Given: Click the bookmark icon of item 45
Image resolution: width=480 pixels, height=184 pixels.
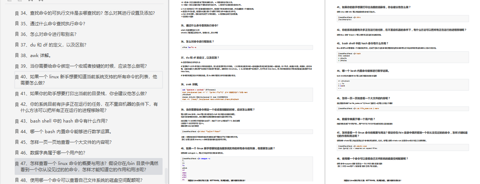Looking at the screenshot, I should point(17,142).
